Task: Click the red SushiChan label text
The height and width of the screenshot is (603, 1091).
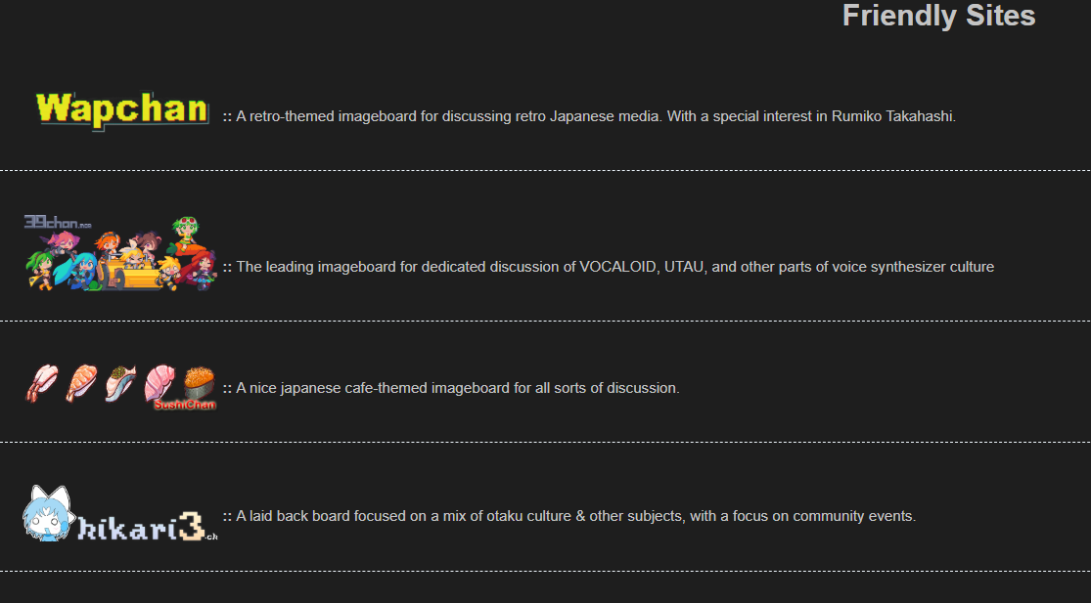Action: point(185,405)
